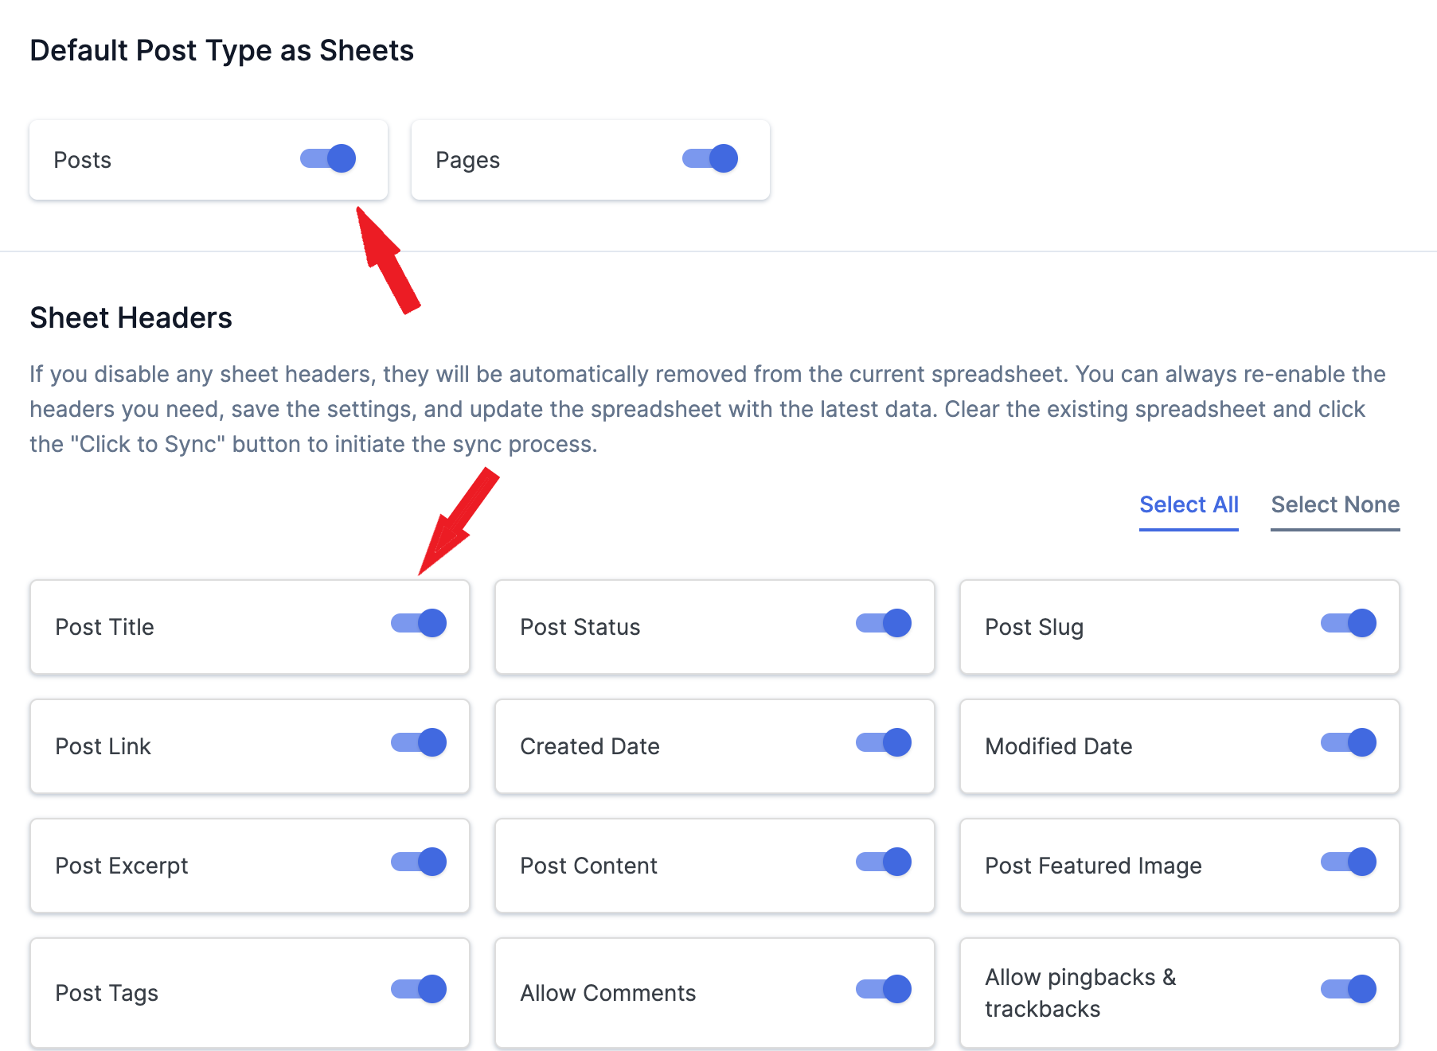Disable the Post Status sheet header
This screenshot has height=1051, width=1437.
point(883,623)
